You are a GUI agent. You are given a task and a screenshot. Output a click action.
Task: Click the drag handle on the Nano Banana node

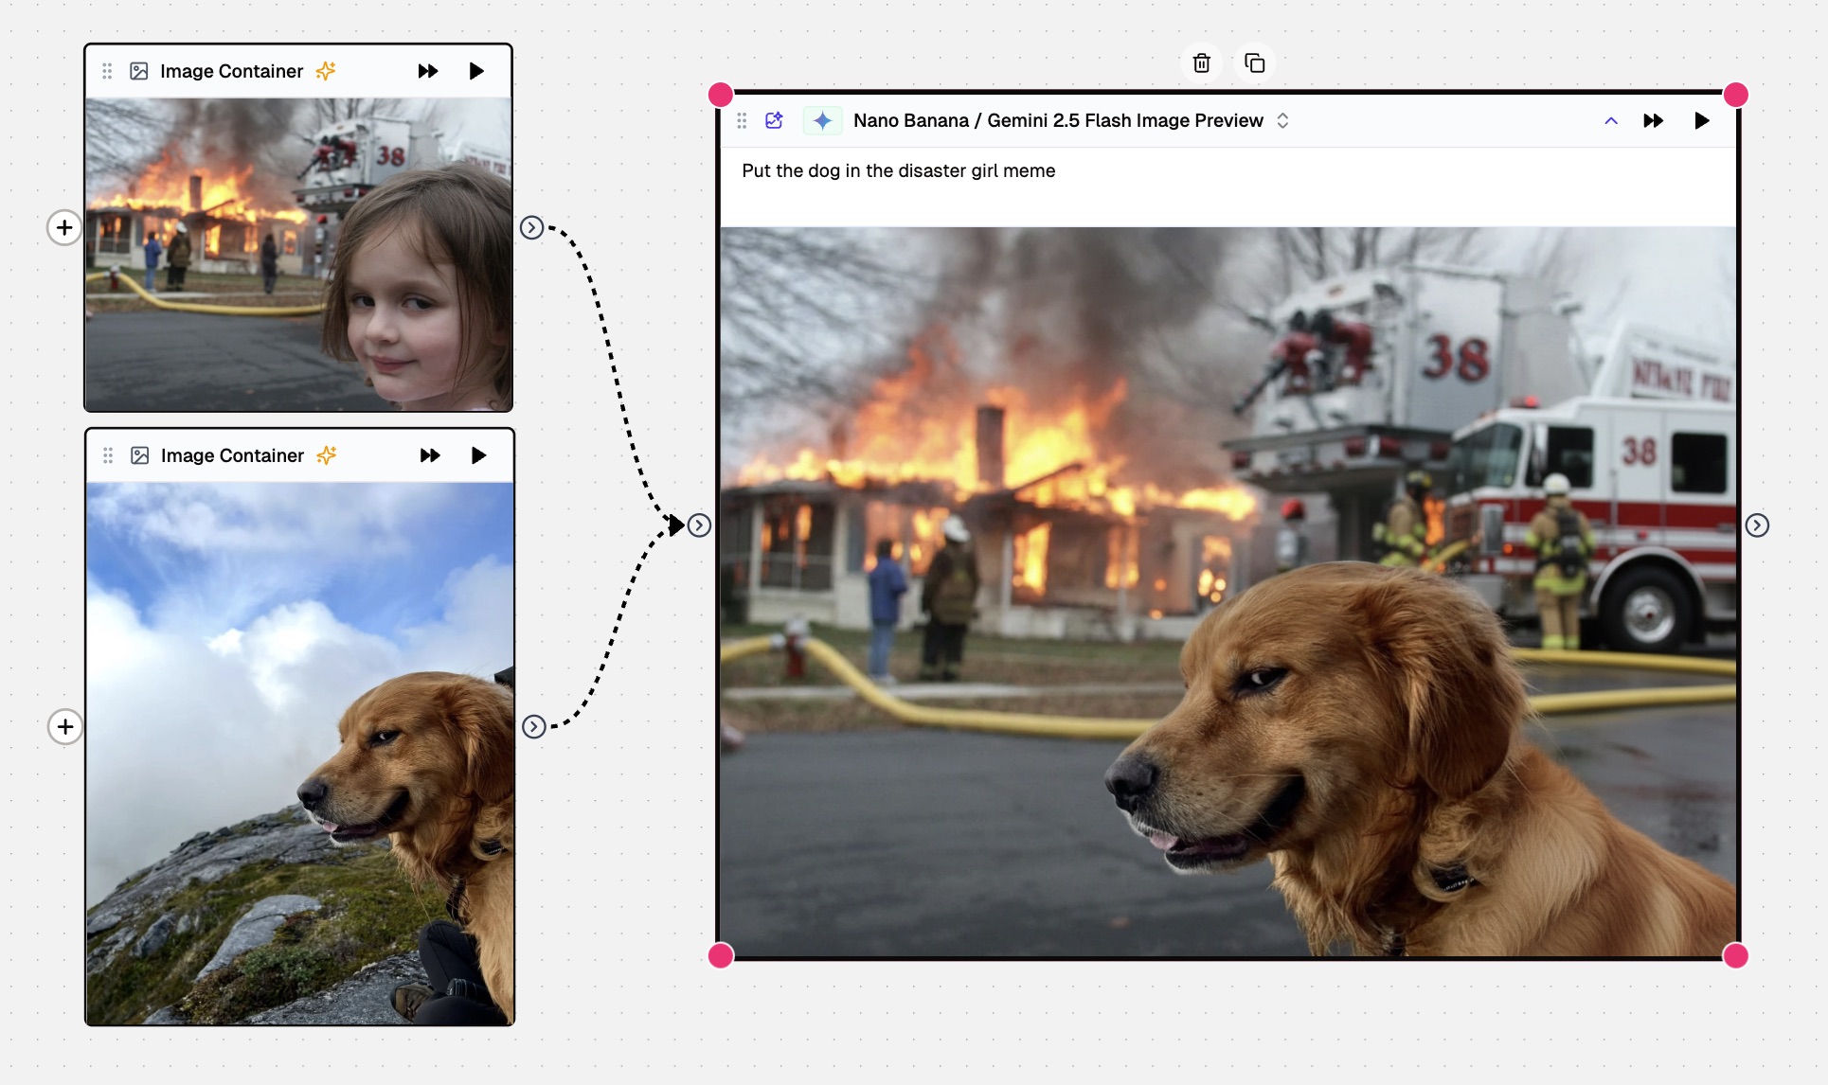pos(742,120)
